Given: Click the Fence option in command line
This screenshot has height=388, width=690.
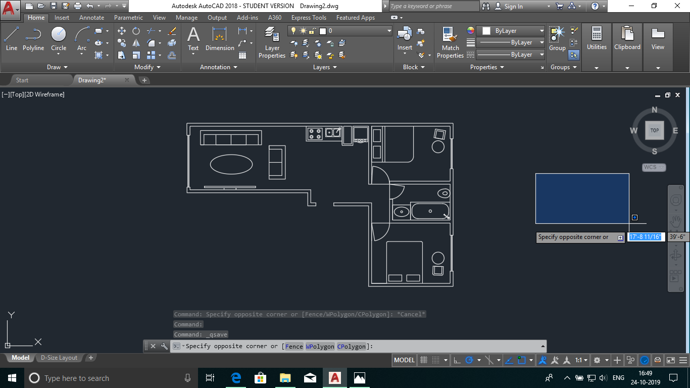Looking at the screenshot, I should tap(294, 347).
